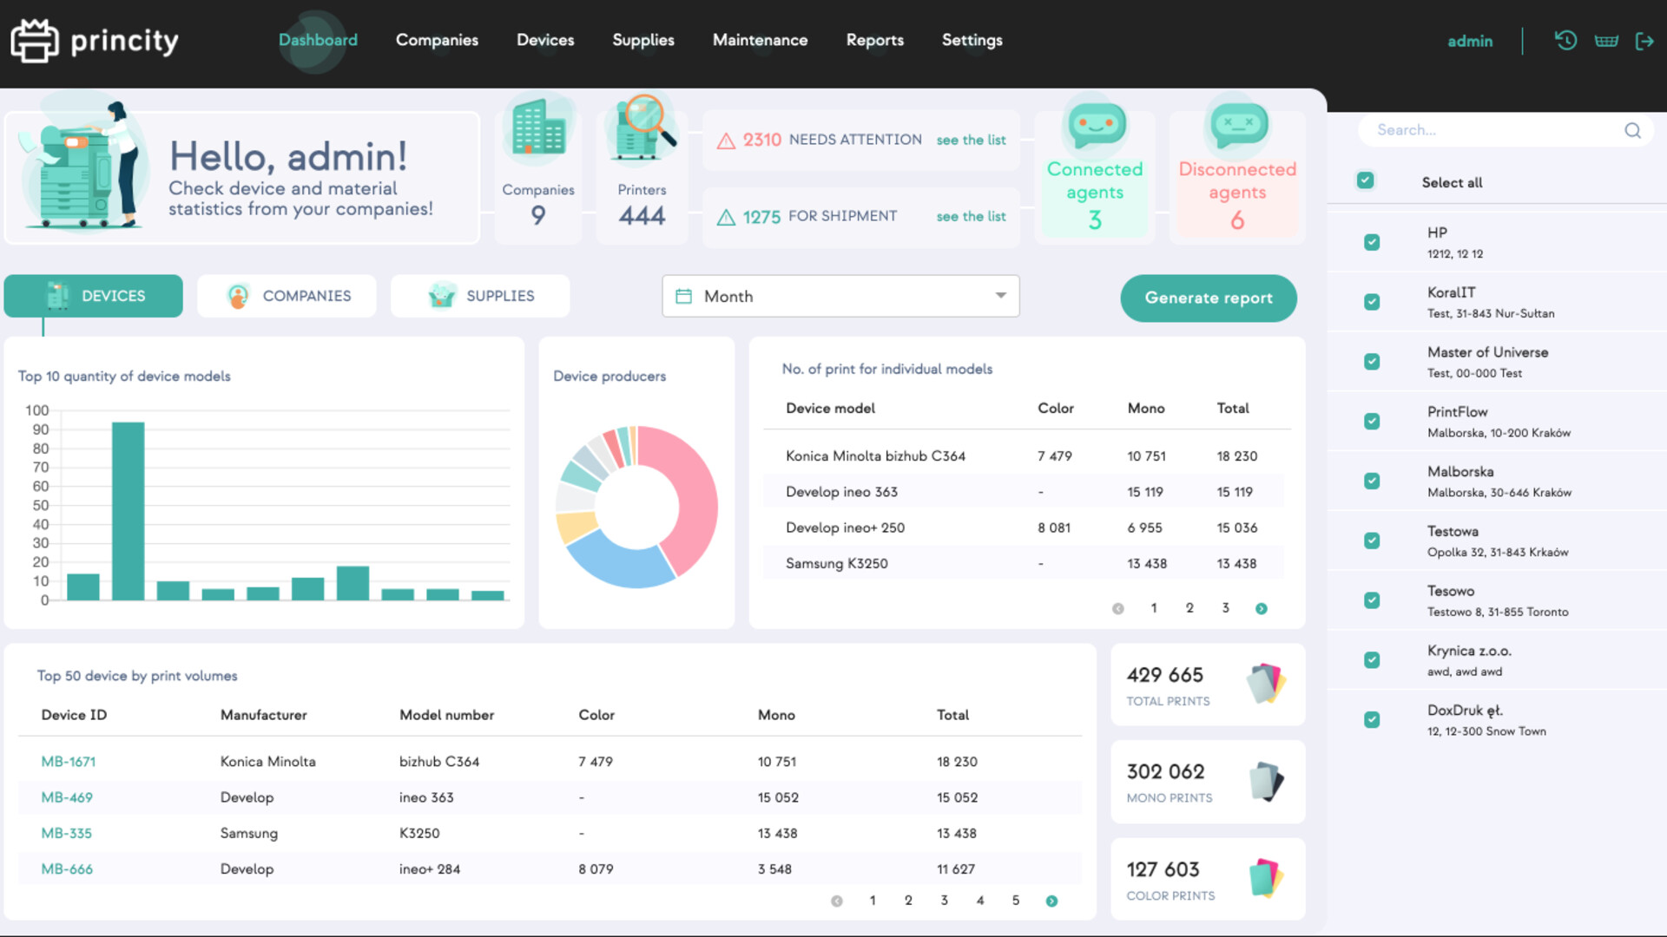1667x937 pixels.
Task: Click the Companies building icon showing 9
Action: coord(537,128)
